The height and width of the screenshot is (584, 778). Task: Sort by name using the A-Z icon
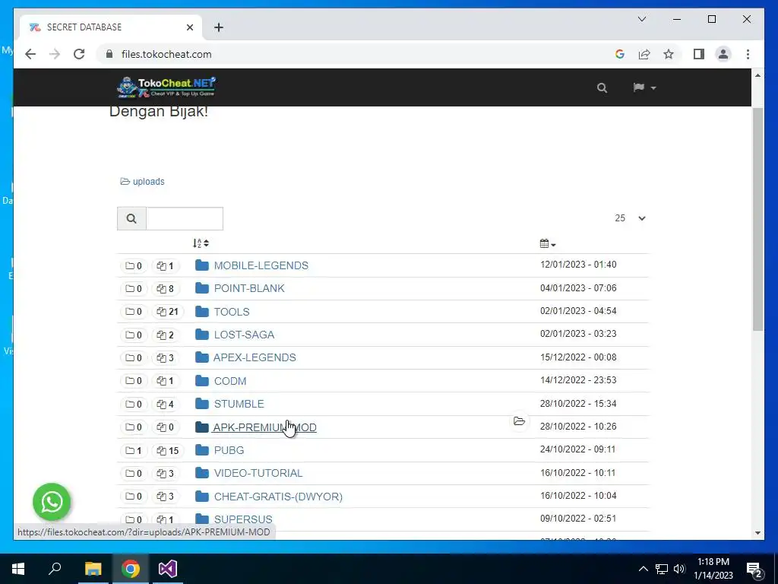pyautogui.click(x=201, y=243)
